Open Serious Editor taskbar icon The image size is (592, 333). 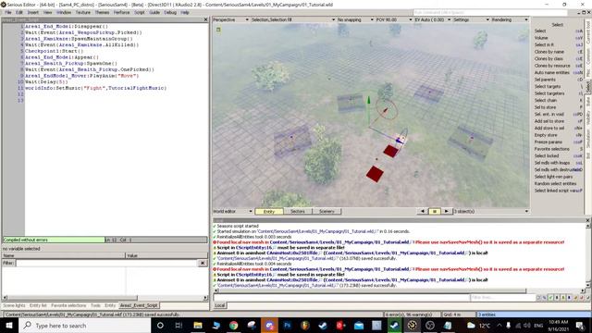tap(412, 325)
